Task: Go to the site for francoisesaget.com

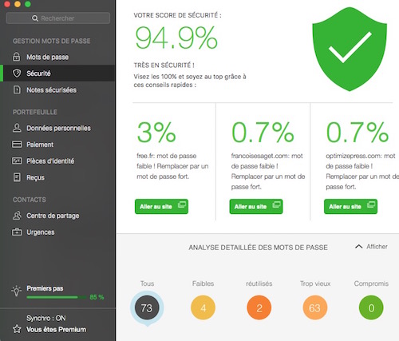Action: (x=256, y=206)
